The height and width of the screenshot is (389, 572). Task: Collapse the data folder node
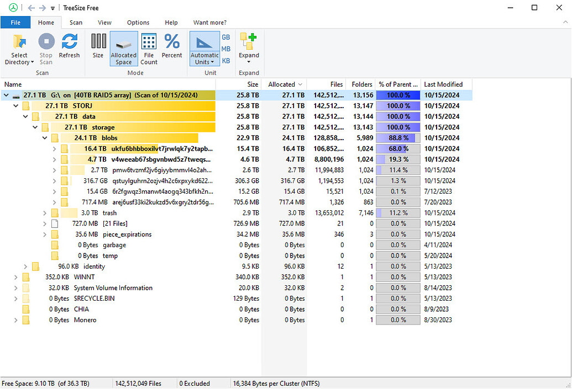pyautogui.click(x=25, y=116)
